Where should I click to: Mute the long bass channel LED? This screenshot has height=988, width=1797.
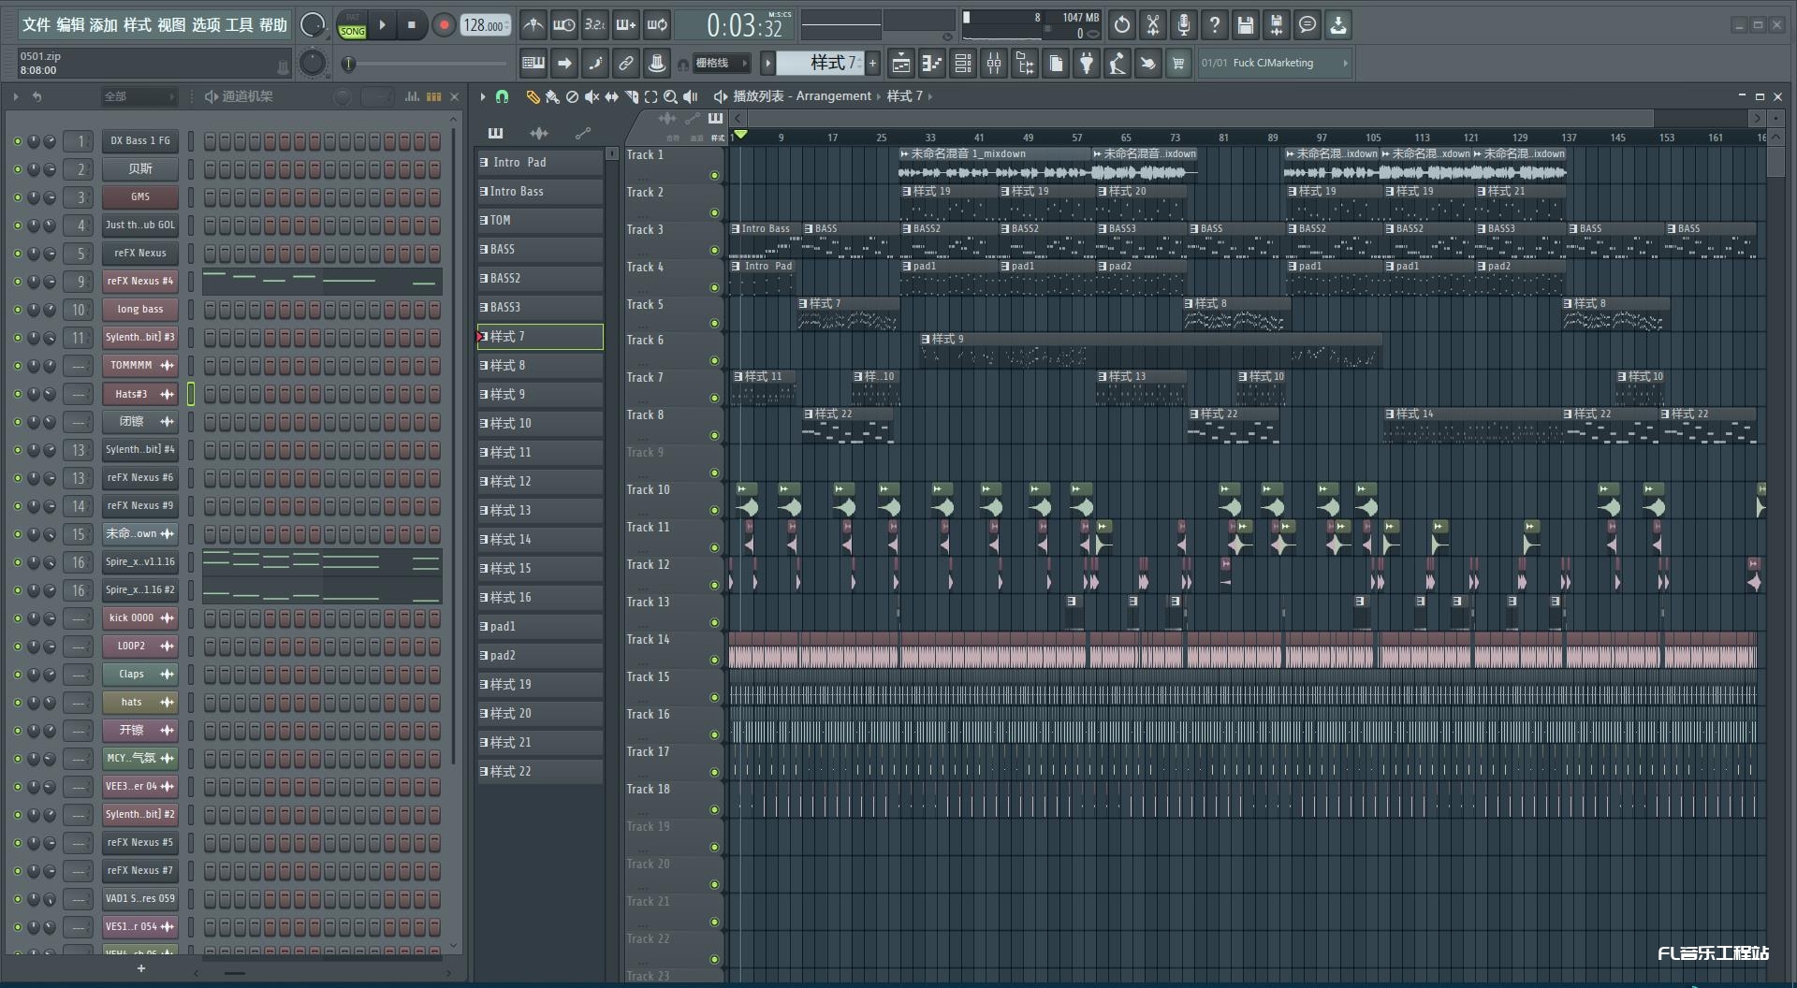(17, 310)
